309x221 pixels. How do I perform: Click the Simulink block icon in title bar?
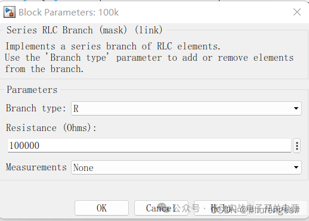pos(10,13)
